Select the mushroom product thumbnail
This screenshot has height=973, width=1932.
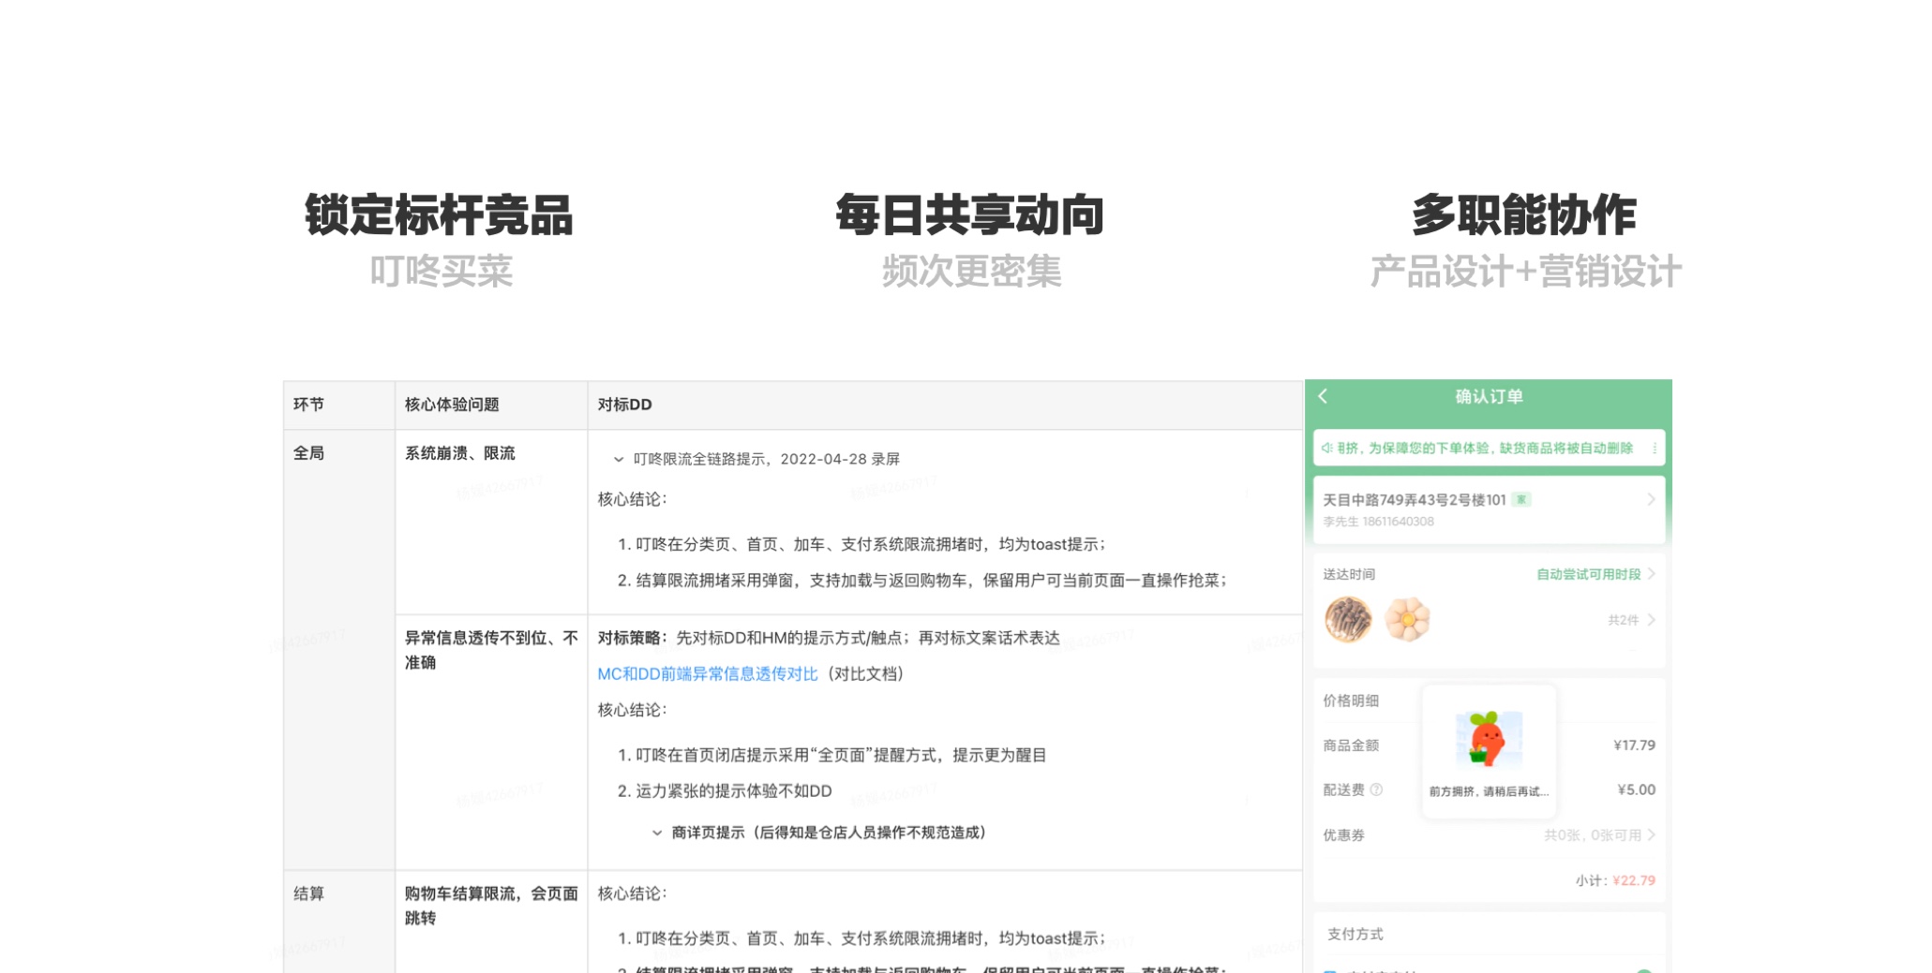click(1348, 620)
